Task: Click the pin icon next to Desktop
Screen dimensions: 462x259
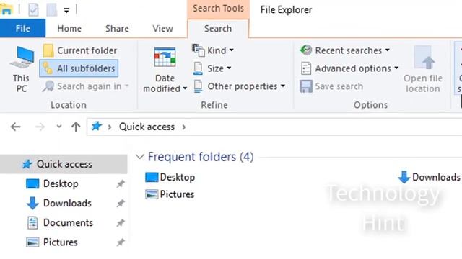Action: [x=121, y=184]
